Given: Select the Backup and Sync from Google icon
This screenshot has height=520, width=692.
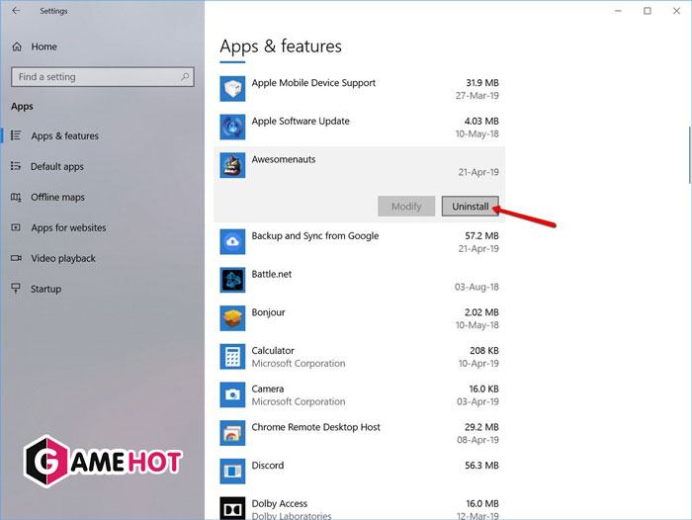Looking at the screenshot, I should [232, 242].
